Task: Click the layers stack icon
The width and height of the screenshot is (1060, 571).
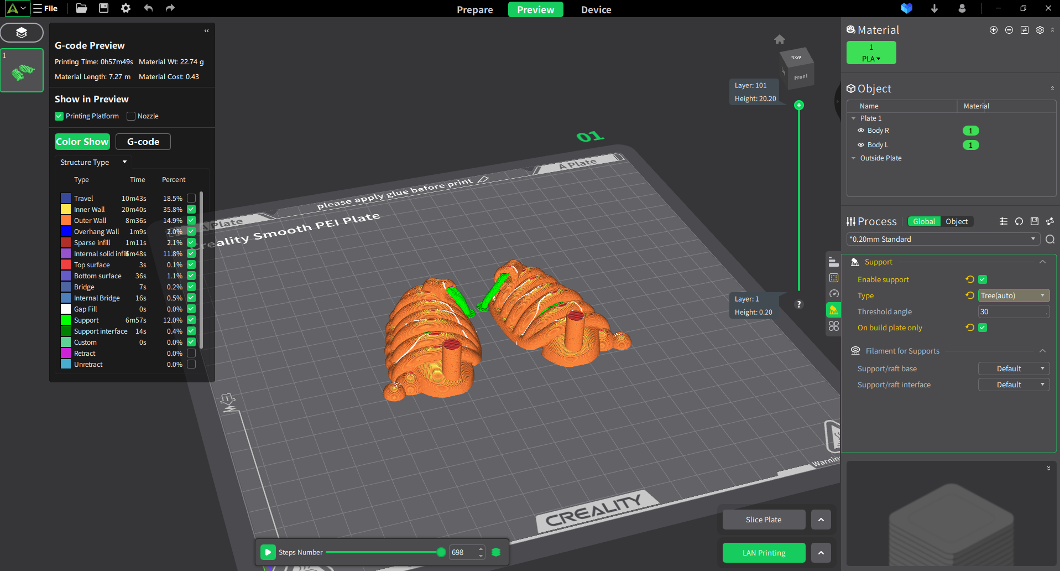Action: pos(22,33)
